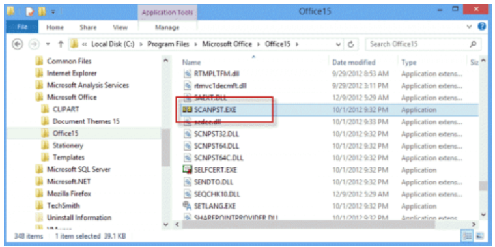
Task: Select the Manage tab
Action: 167,27
